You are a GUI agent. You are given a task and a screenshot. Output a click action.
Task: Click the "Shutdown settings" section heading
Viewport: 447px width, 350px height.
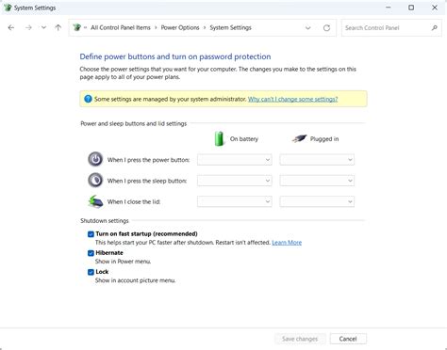pyautogui.click(x=105, y=221)
